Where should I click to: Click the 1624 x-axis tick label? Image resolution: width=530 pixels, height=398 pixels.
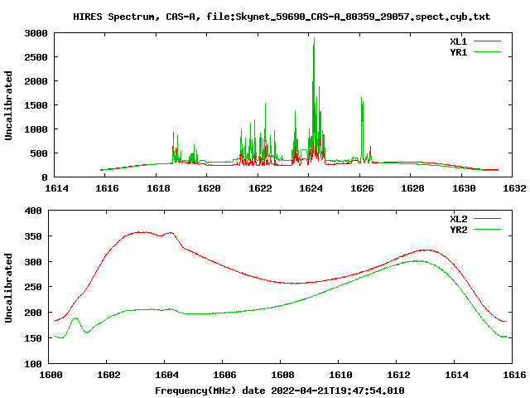tap(311, 188)
